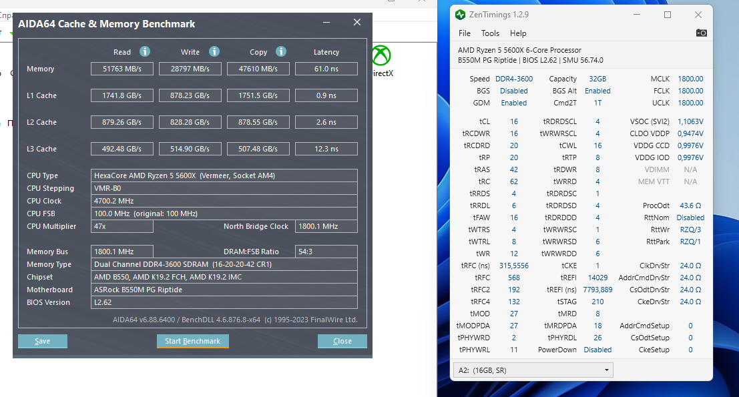Open the File menu in ZenTimings

[x=464, y=33]
